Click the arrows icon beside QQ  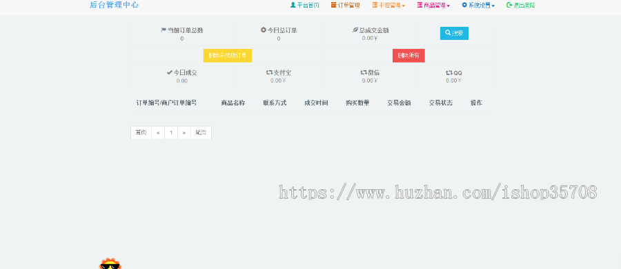[x=449, y=73]
